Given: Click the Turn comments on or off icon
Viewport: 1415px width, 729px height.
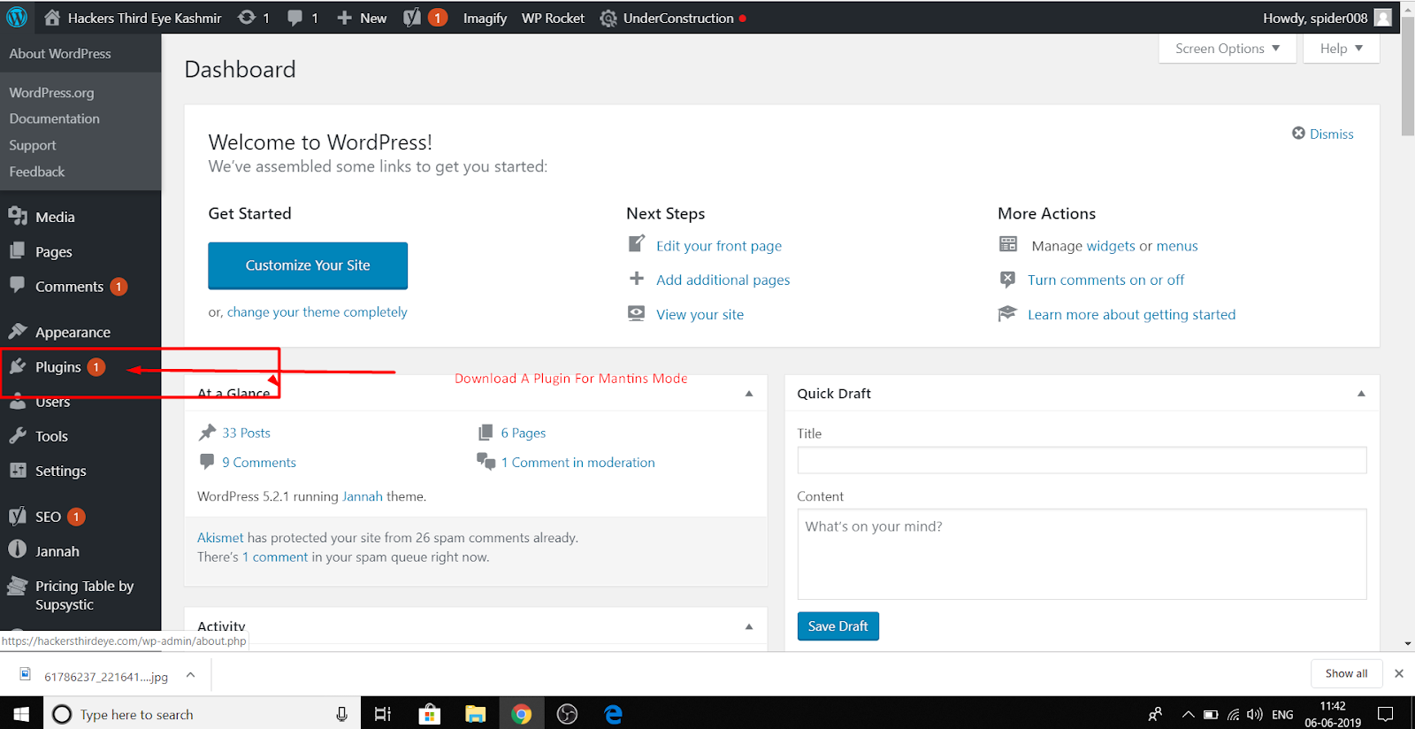Looking at the screenshot, I should 1007,280.
